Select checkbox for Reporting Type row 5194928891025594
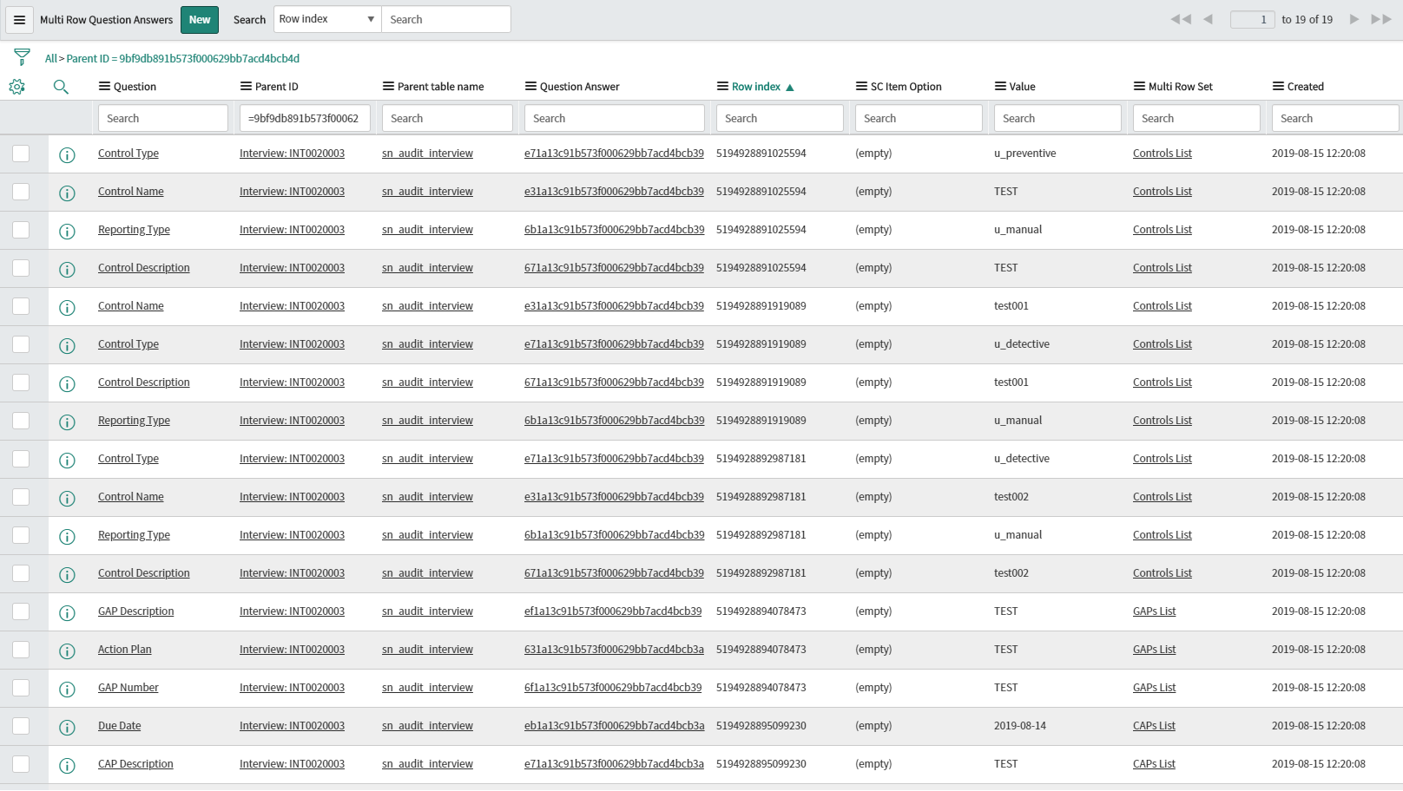Viewport: 1403px width, 791px height. pos(21,230)
